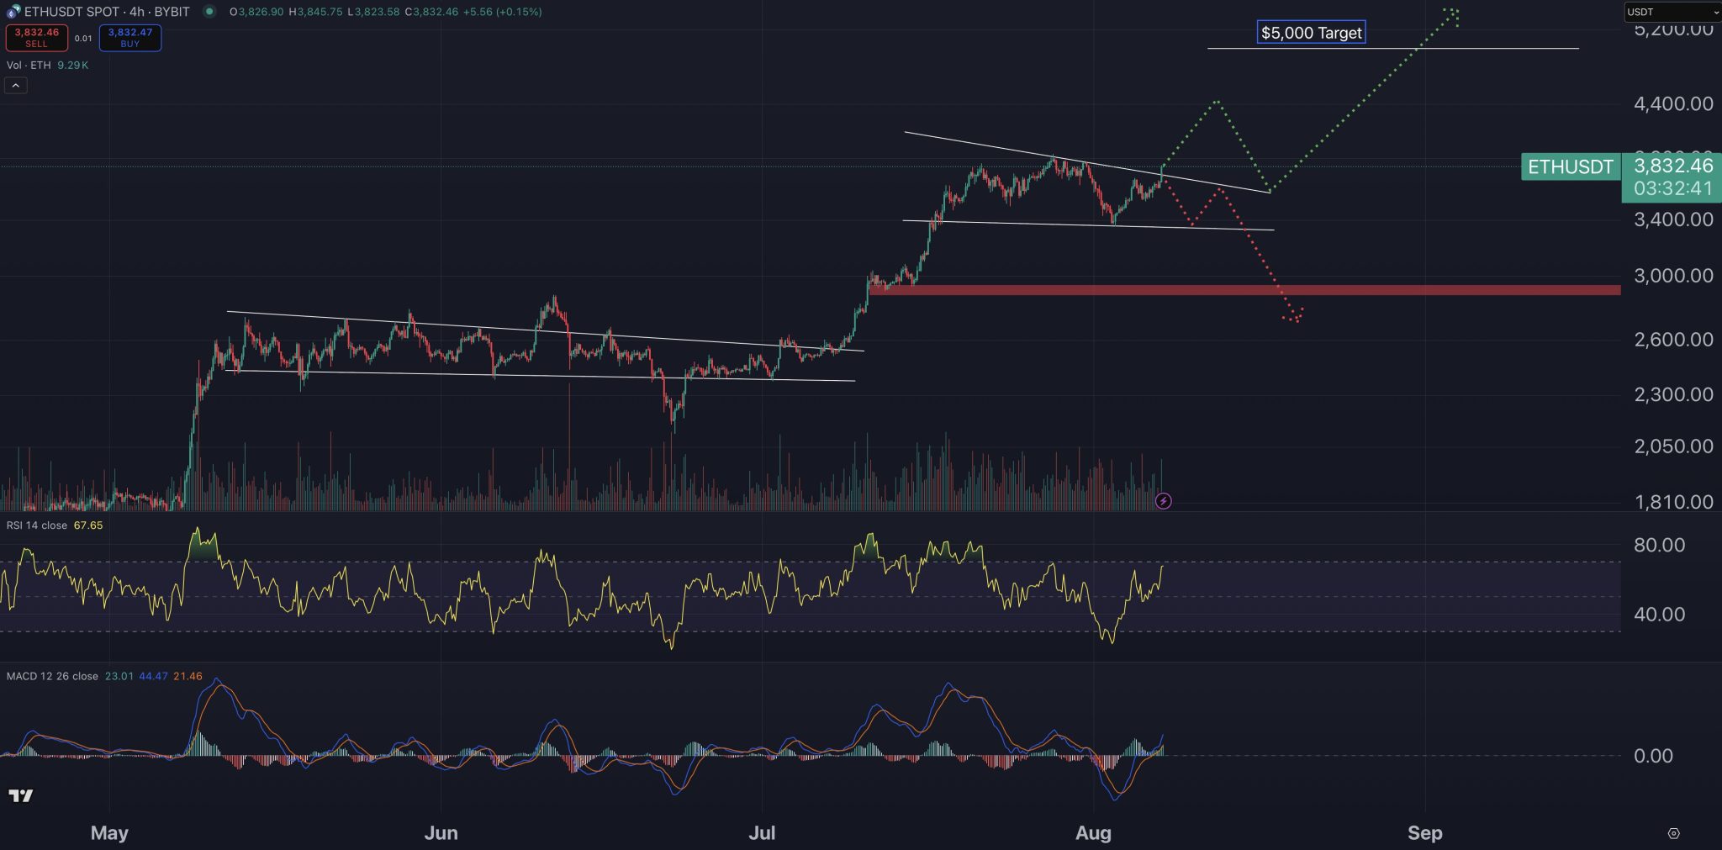Viewport: 1722px width, 850px height.
Task: Click the purple lightning instant-trading icon
Action: tap(1163, 501)
